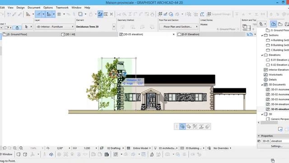Toggle the grid snap icon
Screen dimensions: 289x163
(59, 14)
